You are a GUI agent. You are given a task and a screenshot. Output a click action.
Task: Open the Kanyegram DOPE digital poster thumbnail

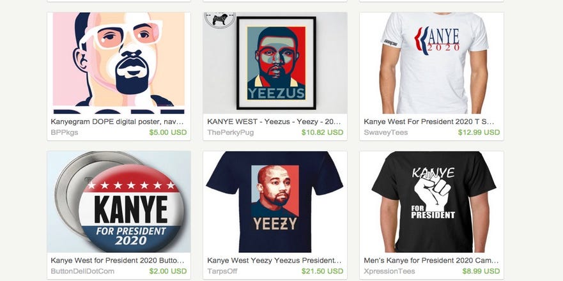pyautogui.click(x=119, y=63)
